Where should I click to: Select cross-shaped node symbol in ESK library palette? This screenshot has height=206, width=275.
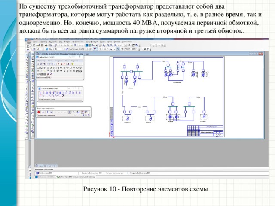coord(45,68)
